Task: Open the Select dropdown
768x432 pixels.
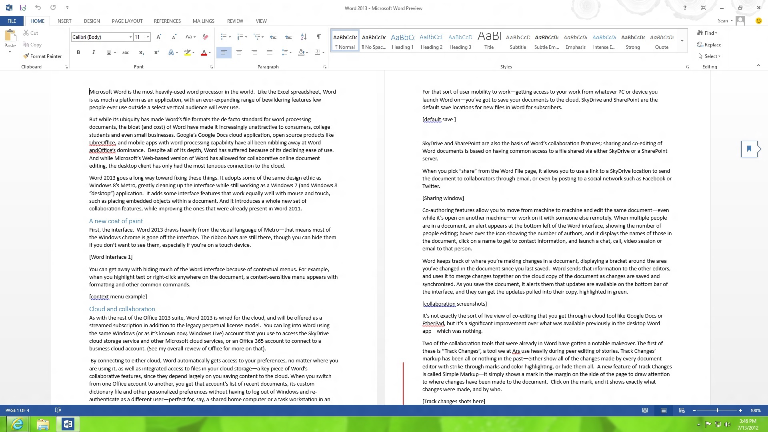Action: (709, 56)
